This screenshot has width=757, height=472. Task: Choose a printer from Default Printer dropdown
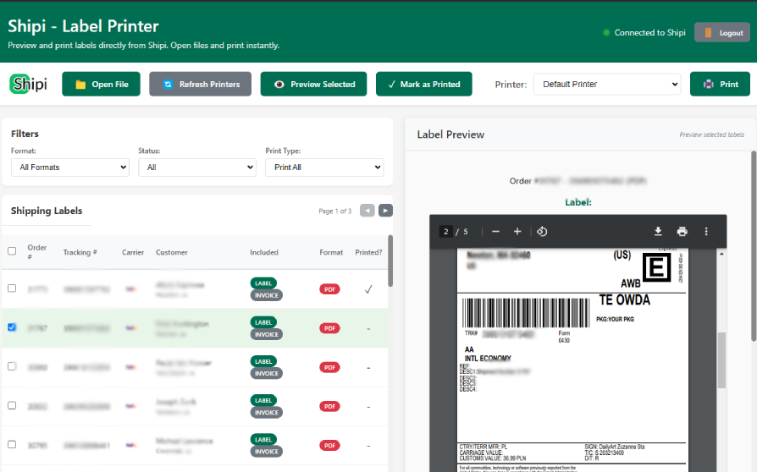607,85
